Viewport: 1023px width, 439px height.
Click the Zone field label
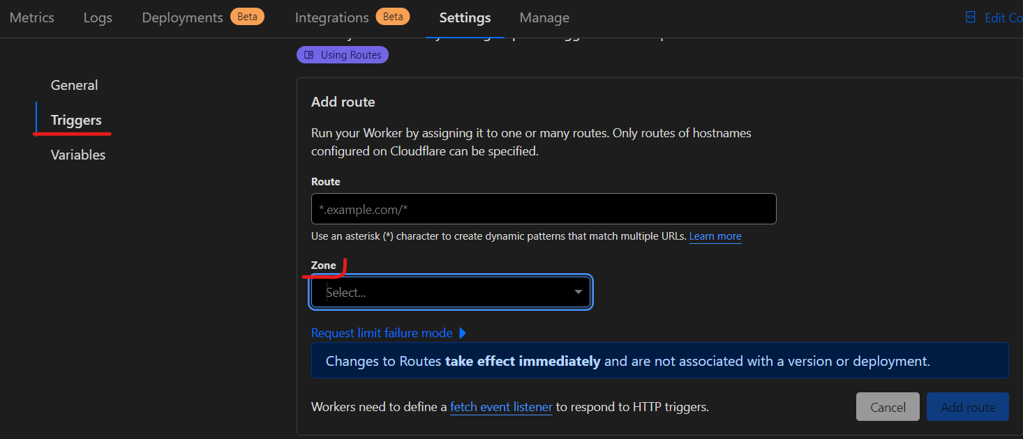[324, 265]
